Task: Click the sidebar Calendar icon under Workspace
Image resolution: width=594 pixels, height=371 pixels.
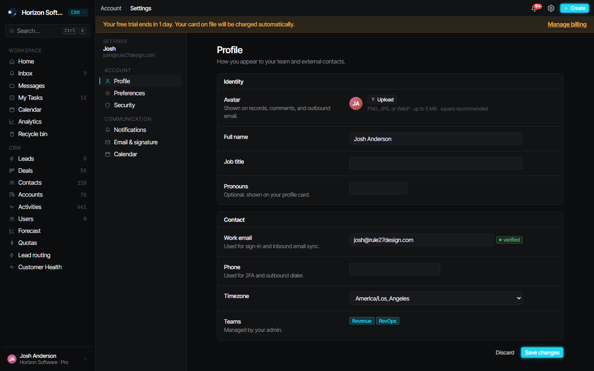Action: [12, 110]
